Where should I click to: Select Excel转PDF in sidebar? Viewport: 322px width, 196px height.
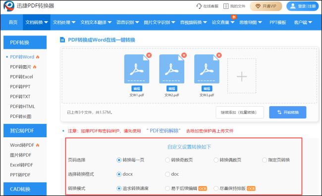pos(21,165)
